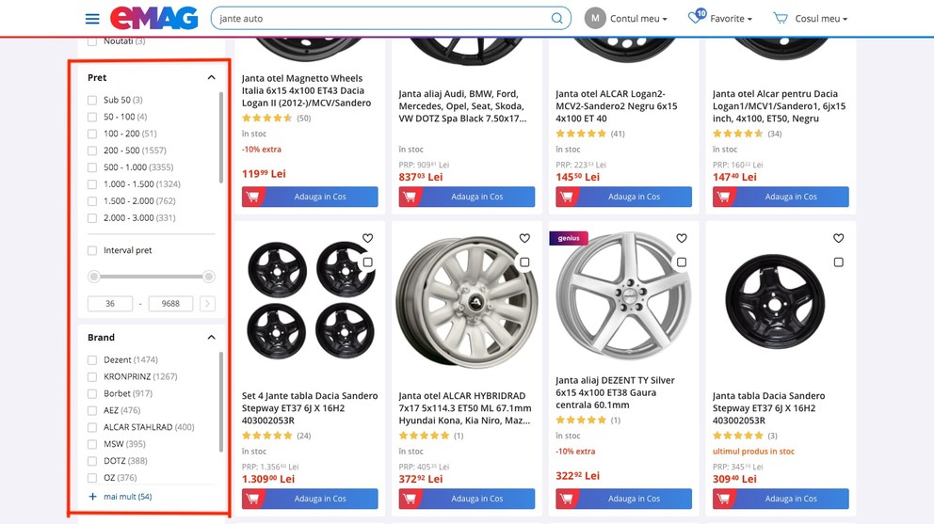Expand more brands with mai mult
Viewport: 934px width, 524px height.
121,497
